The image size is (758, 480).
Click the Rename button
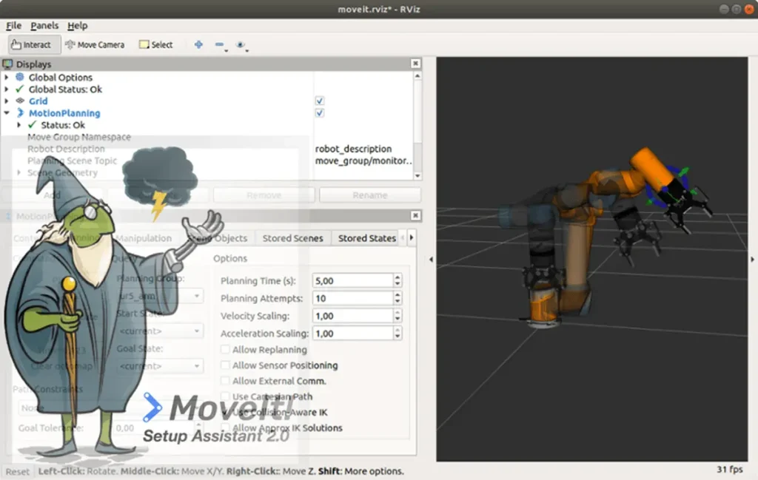tap(370, 195)
